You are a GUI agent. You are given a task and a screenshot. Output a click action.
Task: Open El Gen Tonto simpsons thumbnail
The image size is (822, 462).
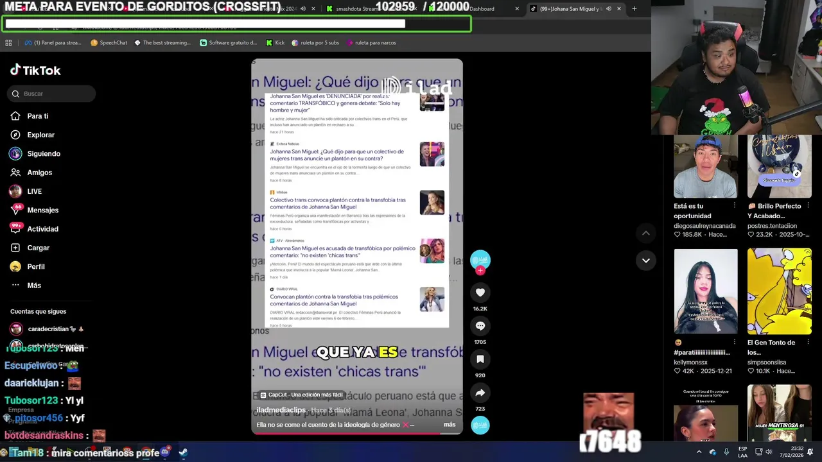(x=779, y=291)
